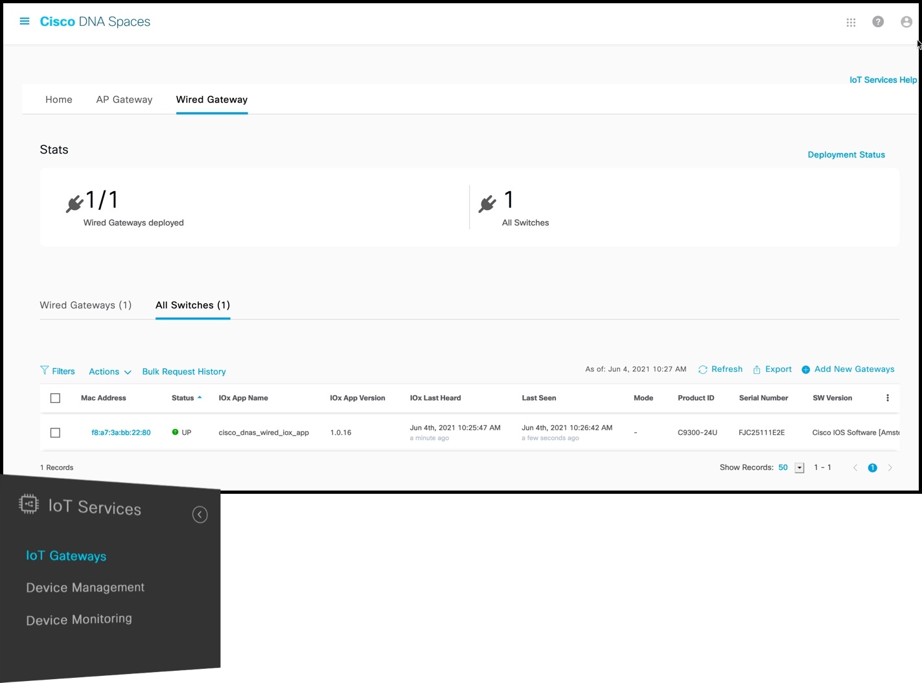Select the All Switches (1) sub-tab
The height and width of the screenshot is (683, 922).
192,305
